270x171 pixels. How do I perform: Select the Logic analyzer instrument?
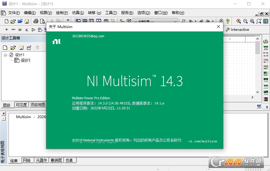coord(266,99)
